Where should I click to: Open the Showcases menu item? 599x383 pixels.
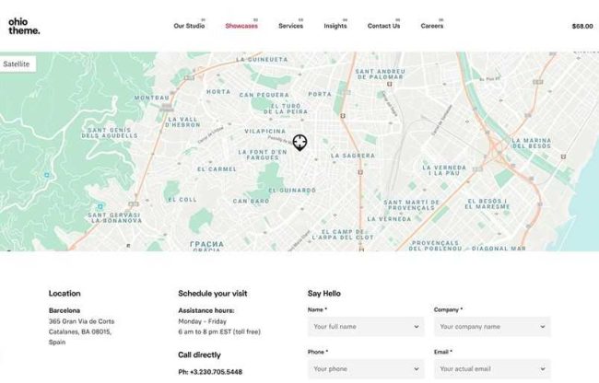(x=241, y=26)
